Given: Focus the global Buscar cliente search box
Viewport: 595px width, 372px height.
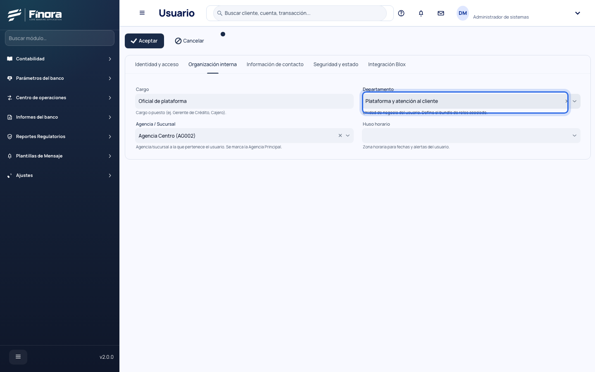Looking at the screenshot, I should click(x=300, y=13).
